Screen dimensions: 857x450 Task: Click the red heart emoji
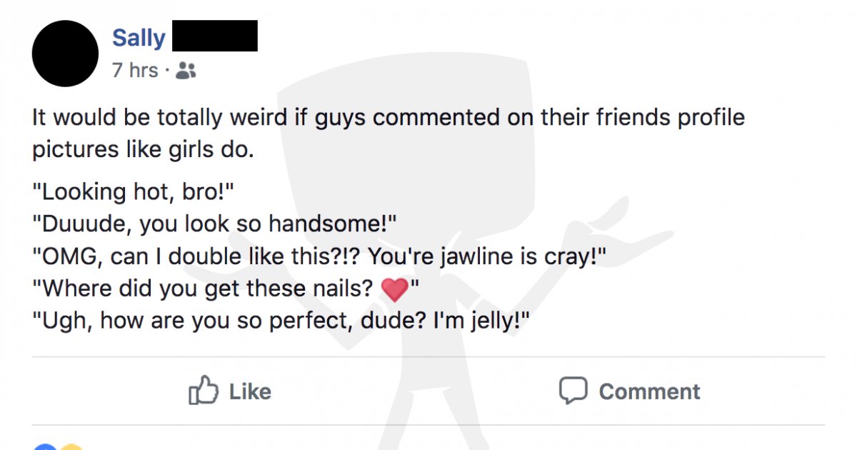[x=395, y=290]
